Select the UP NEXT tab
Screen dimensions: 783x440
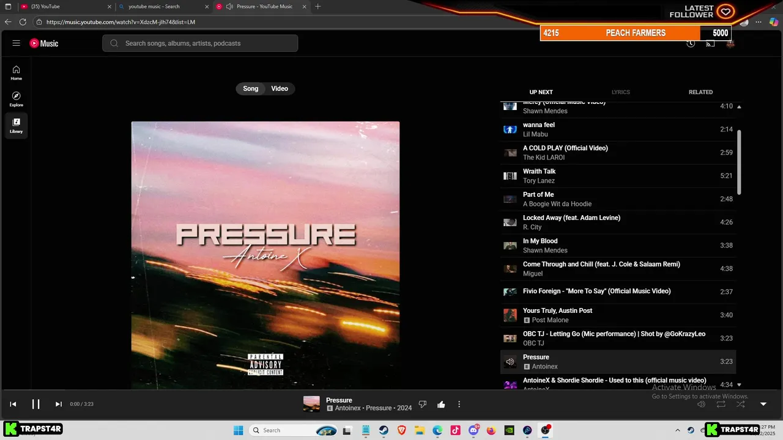(x=541, y=92)
